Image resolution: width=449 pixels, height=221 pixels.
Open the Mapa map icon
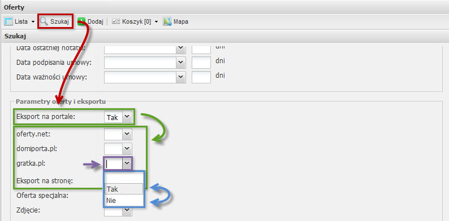click(x=167, y=21)
